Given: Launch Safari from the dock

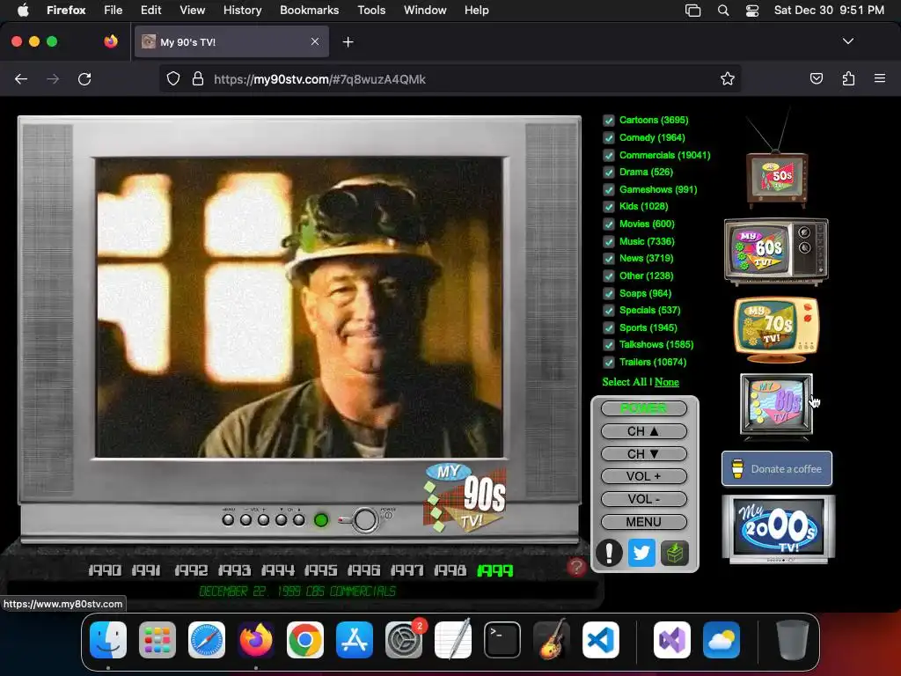Looking at the screenshot, I should tap(207, 640).
